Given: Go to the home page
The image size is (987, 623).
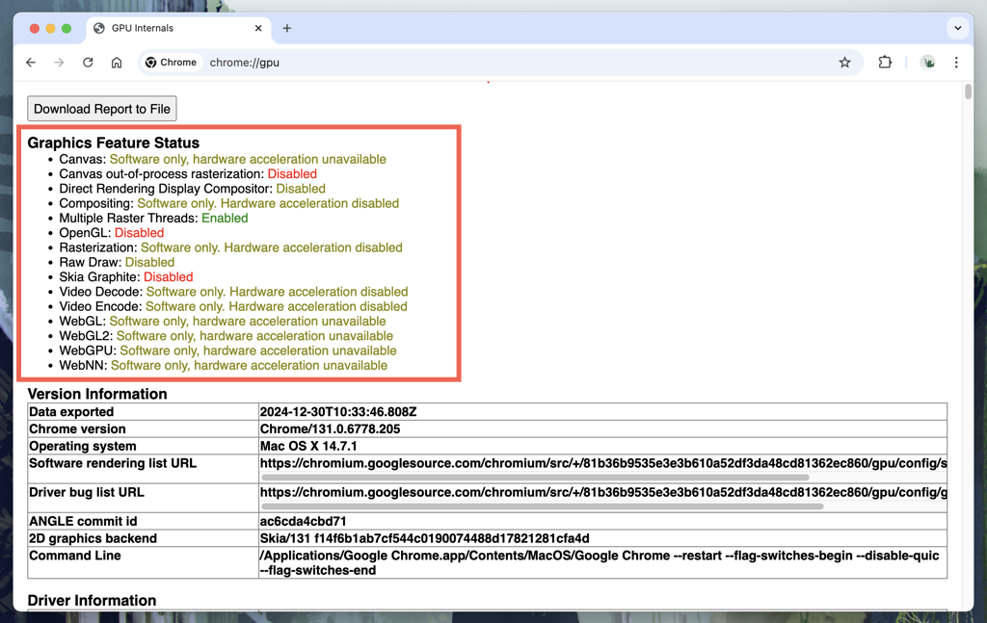Looking at the screenshot, I should 117,63.
